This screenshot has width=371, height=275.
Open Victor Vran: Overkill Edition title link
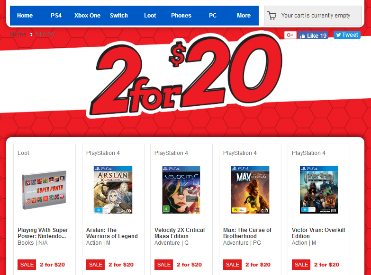click(318, 233)
